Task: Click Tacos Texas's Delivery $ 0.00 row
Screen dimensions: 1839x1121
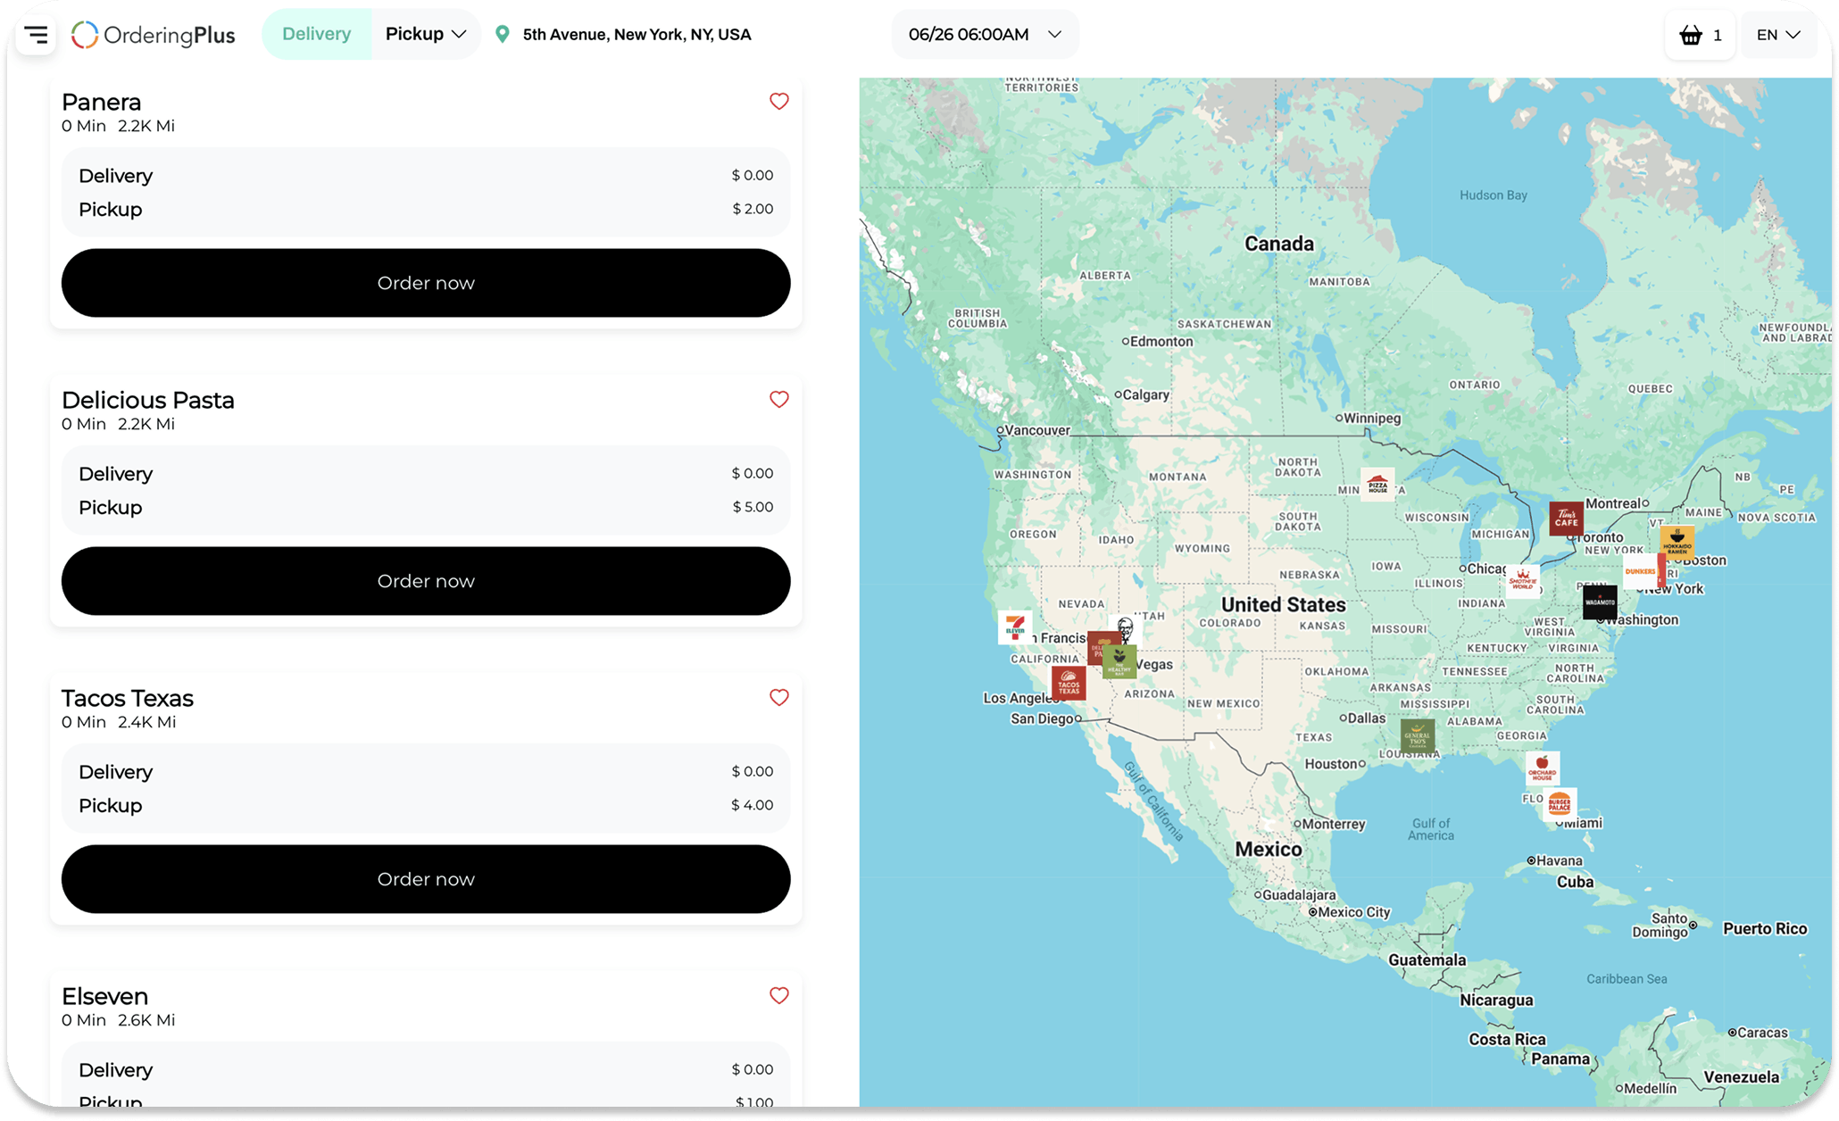Action: point(426,772)
